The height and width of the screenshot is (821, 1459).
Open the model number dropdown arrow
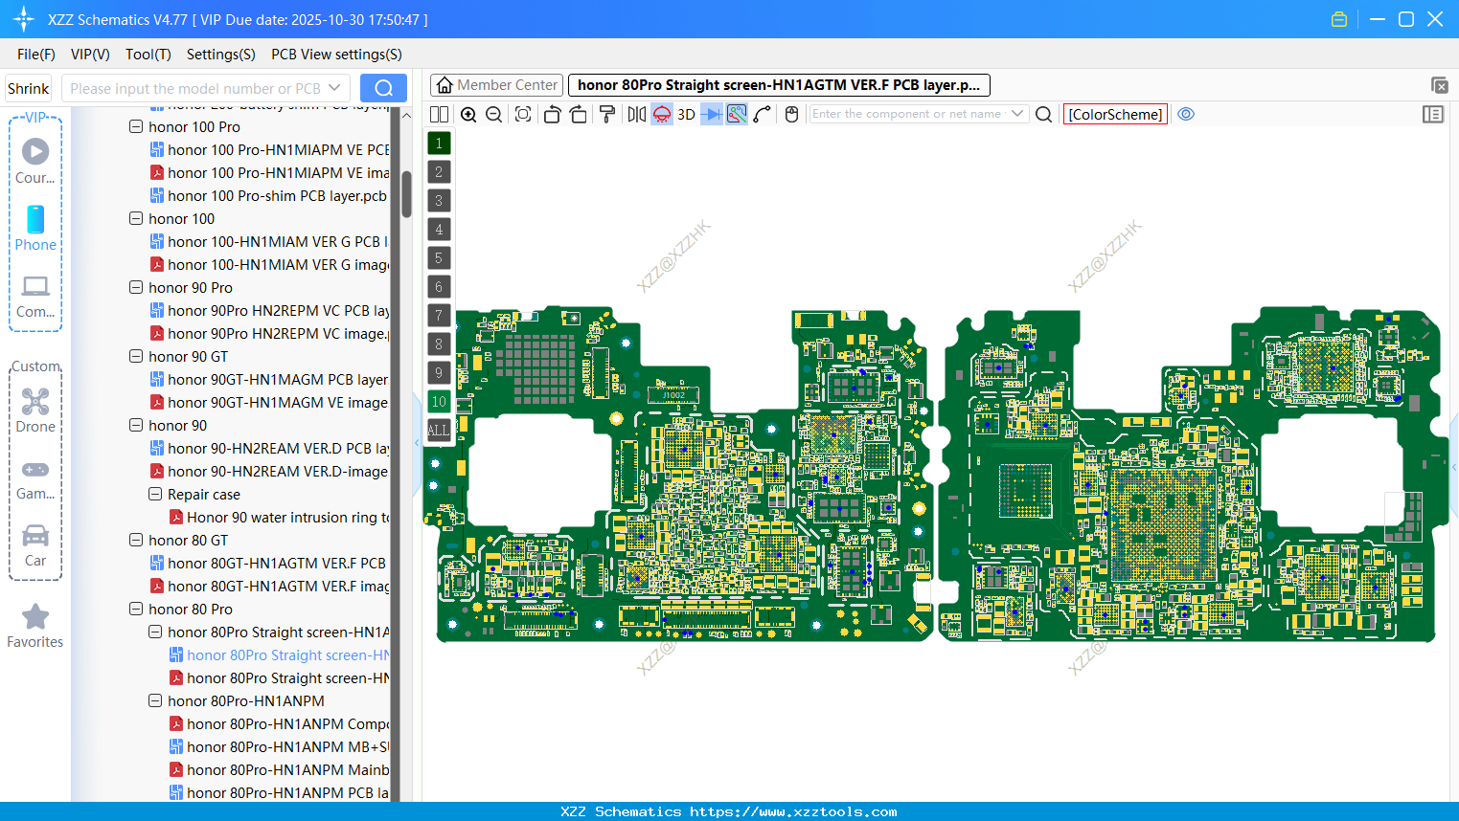[x=334, y=88]
